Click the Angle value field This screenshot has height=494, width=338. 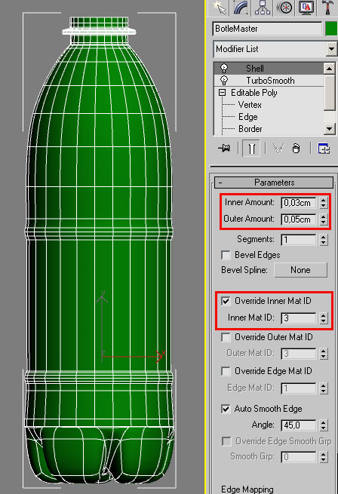(298, 425)
